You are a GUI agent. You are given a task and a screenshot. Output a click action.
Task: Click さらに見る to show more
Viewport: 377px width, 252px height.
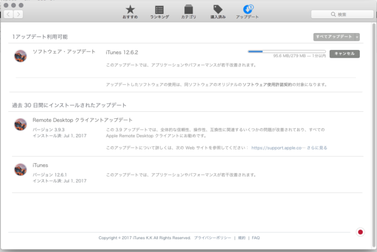click(317, 148)
